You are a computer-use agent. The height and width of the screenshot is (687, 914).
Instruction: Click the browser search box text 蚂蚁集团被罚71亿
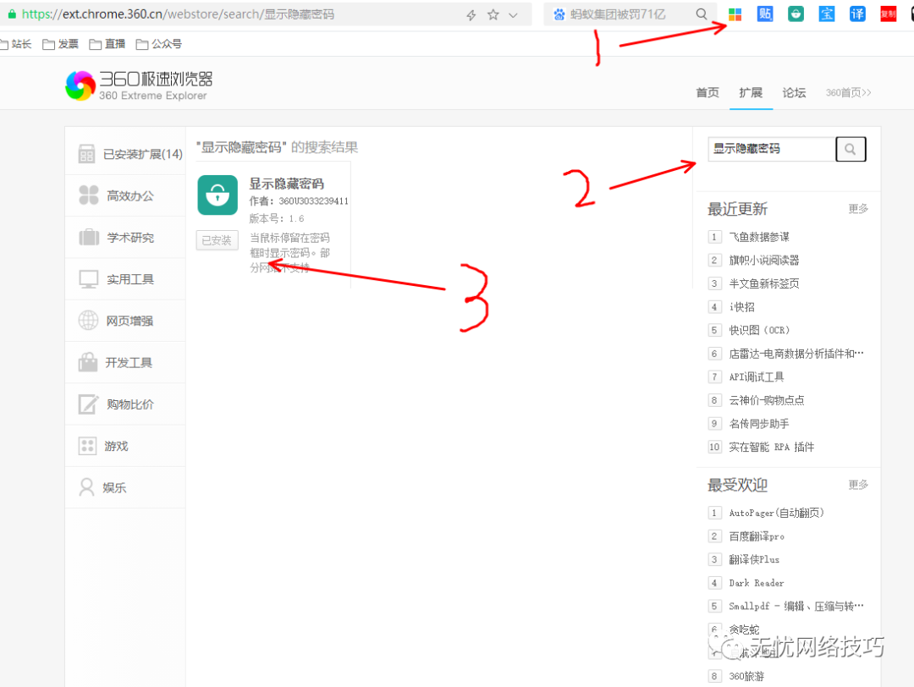tap(618, 14)
